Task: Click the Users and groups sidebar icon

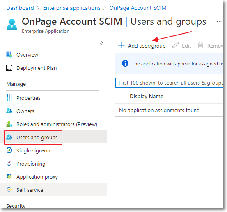Action: pos(9,137)
